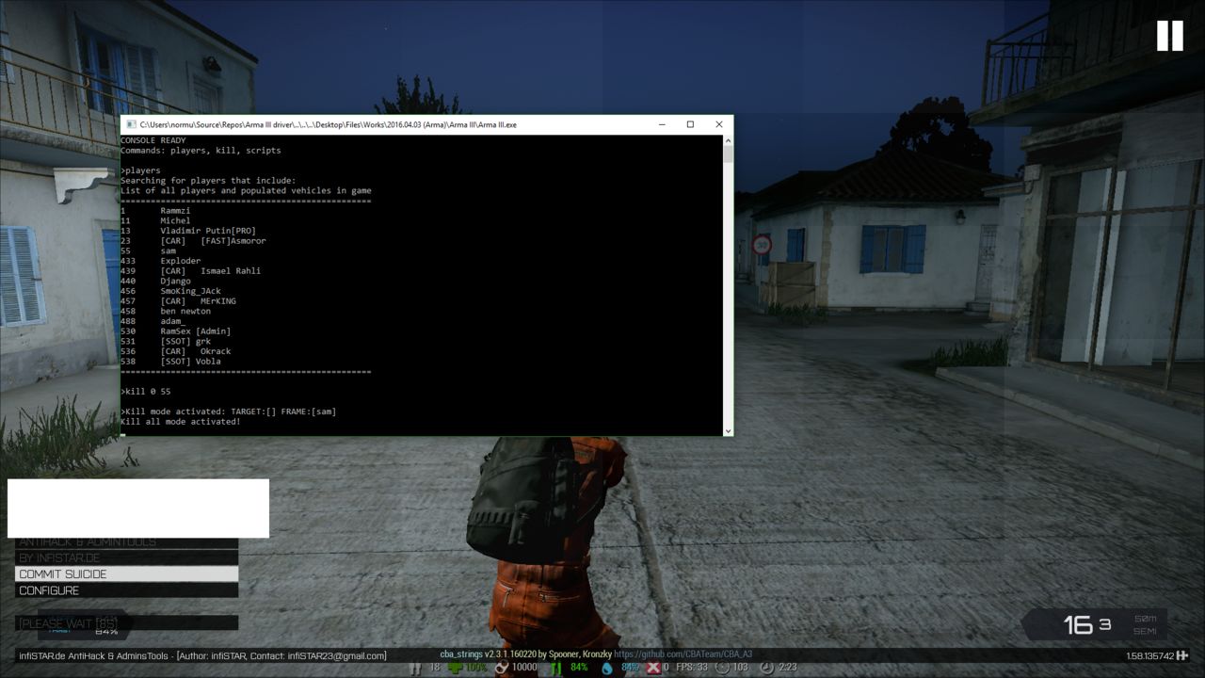
Task: Click the fork and knife hunger icon
Action: (555, 668)
